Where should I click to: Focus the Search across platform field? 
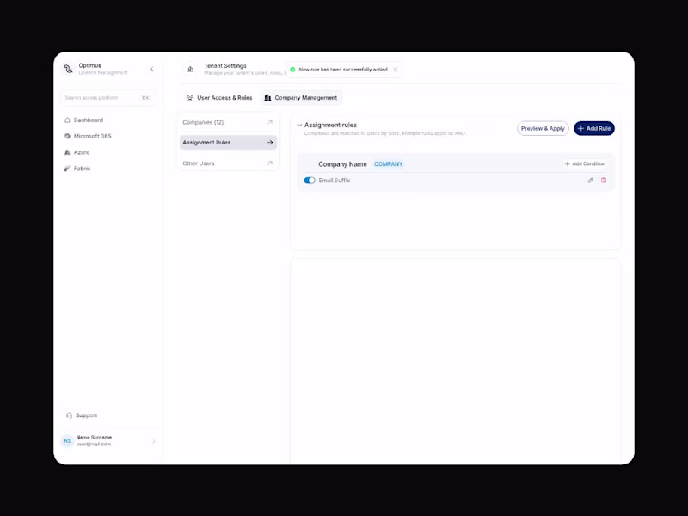tap(108, 98)
